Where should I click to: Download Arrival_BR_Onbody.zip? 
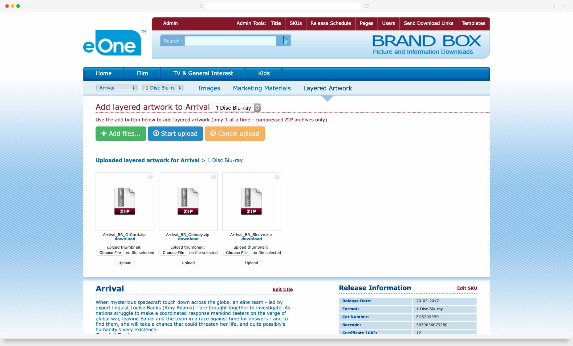point(188,239)
